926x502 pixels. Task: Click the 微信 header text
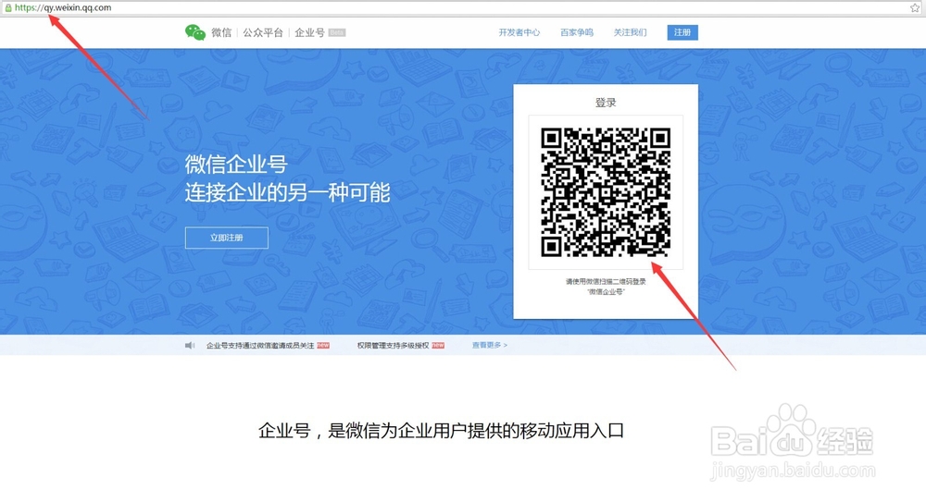221,32
